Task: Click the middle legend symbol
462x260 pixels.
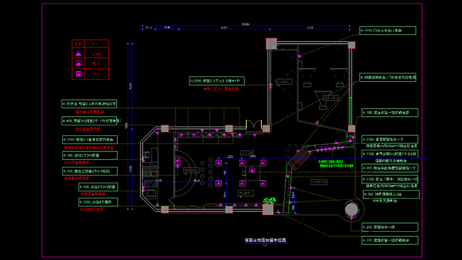Action: [79, 64]
